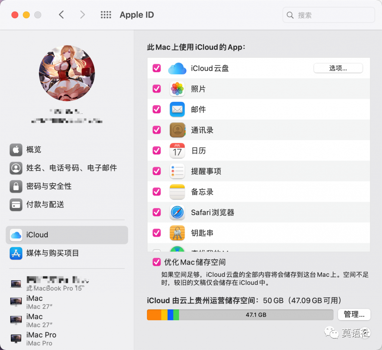Click the person icon for 姓名

coord(16,168)
